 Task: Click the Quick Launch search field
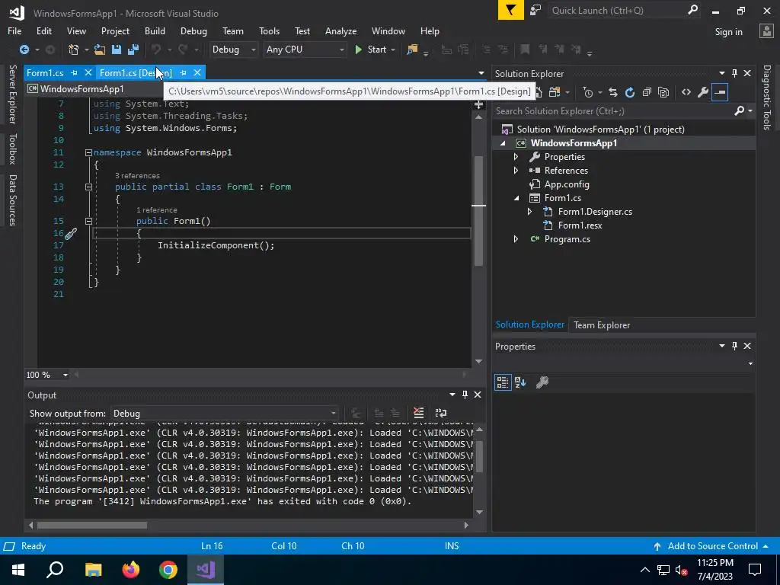pyautogui.click(x=617, y=10)
